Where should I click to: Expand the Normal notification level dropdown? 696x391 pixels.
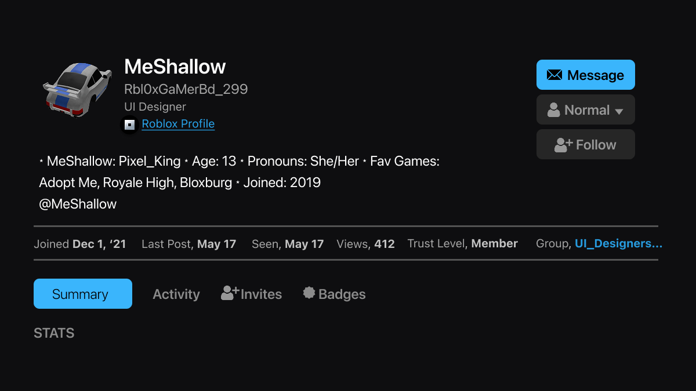[585, 109]
